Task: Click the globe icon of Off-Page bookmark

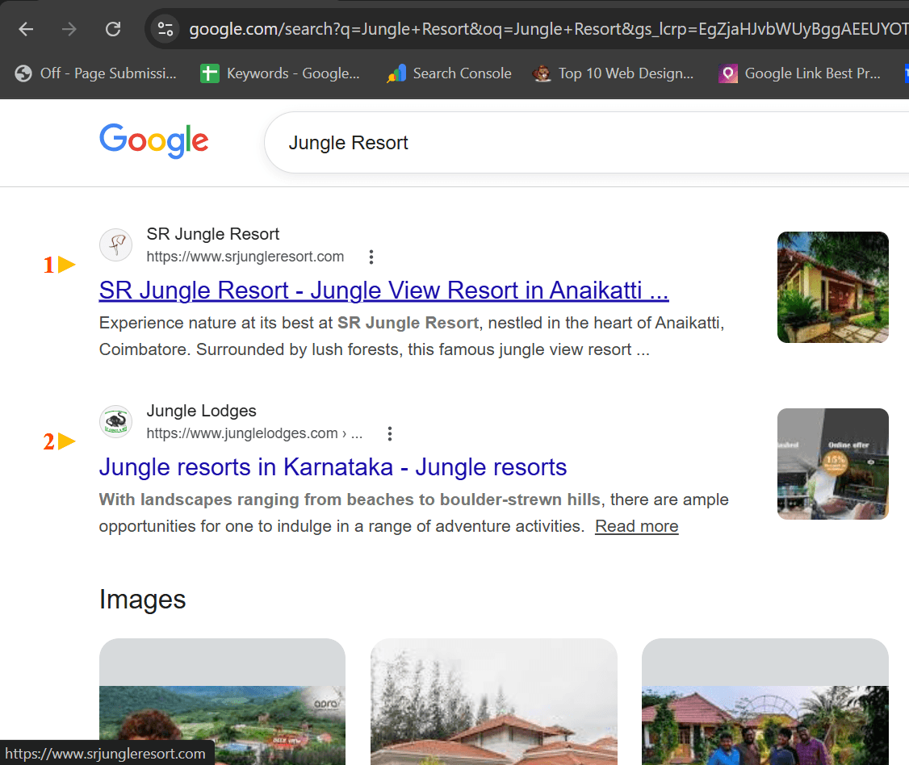Action: pyautogui.click(x=23, y=73)
